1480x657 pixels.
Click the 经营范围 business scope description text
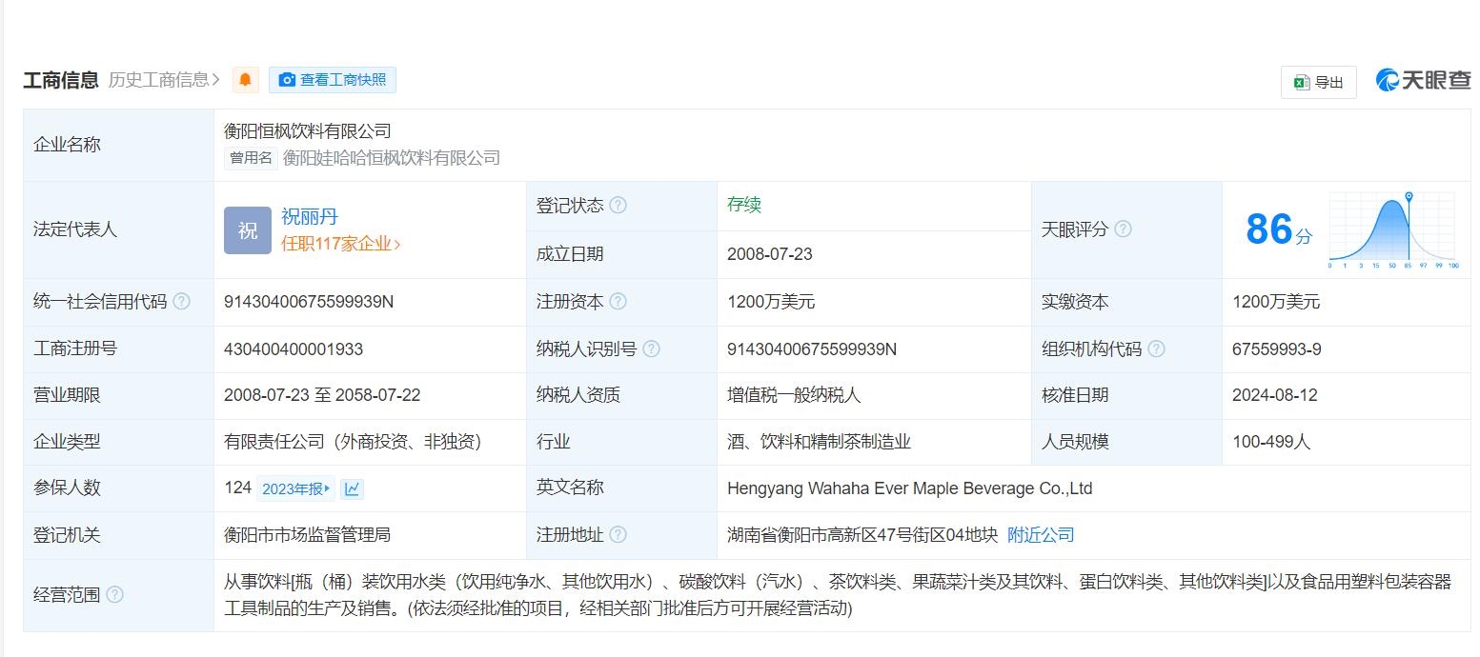pos(838,595)
